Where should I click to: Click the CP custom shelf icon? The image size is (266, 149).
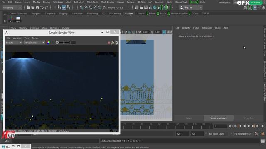[x=11, y=19]
